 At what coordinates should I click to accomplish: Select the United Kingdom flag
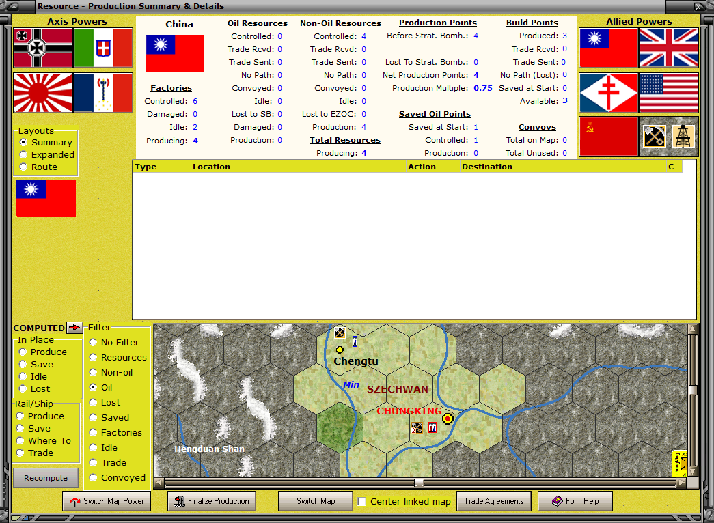click(x=668, y=48)
